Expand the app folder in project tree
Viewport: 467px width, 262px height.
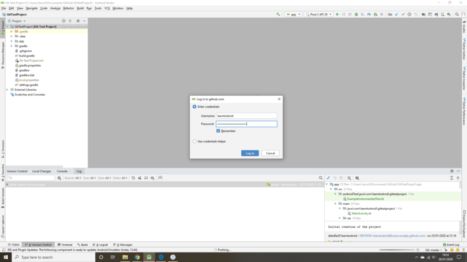coord(11,41)
